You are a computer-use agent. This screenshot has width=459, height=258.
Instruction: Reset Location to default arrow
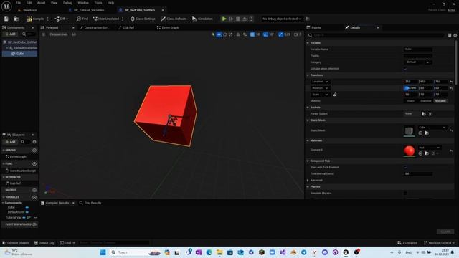tap(451, 82)
